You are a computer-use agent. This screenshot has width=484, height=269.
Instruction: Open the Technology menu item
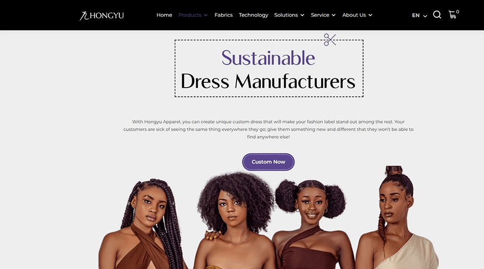point(253,15)
